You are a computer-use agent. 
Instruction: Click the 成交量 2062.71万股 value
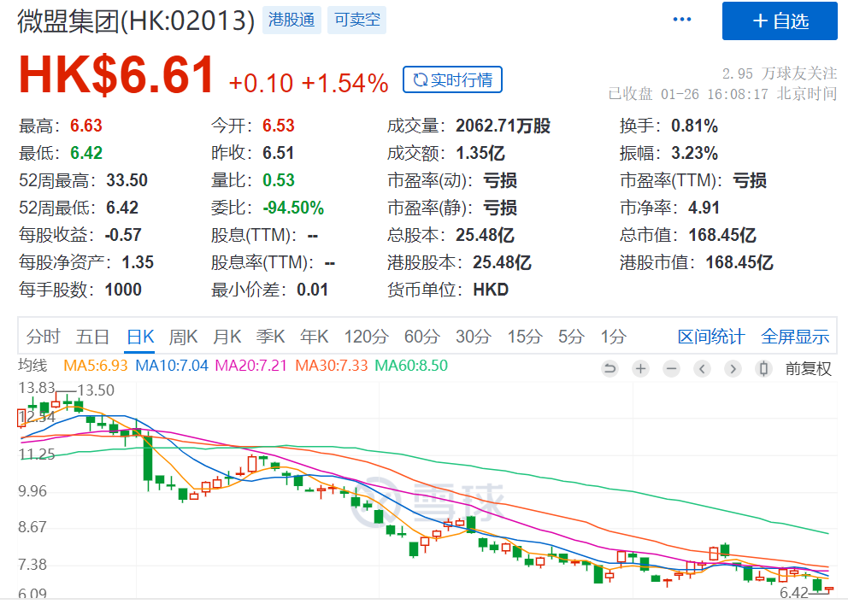point(503,126)
